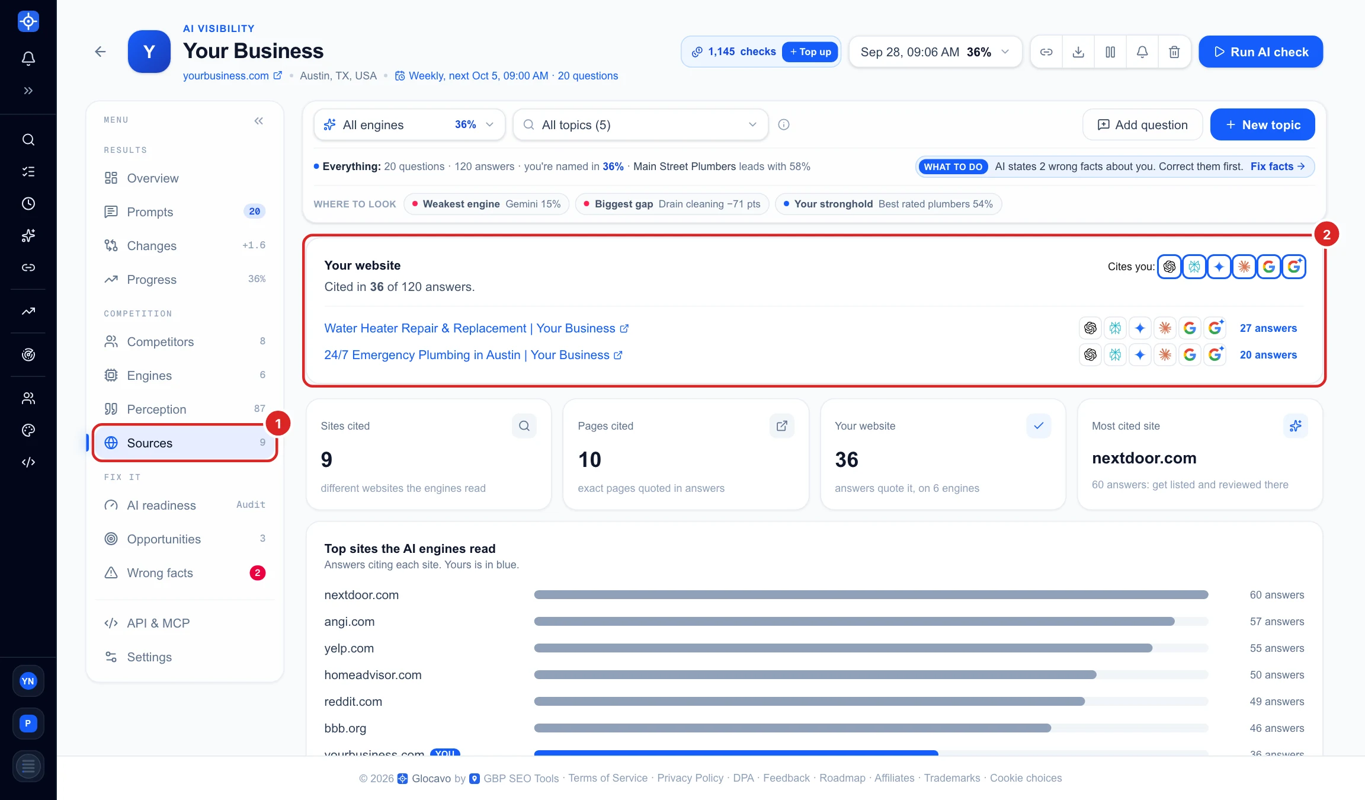Image resolution: width=1365 pixels, height=800 pixels.
Task: Open the All topics (5) dropdown
Action: coord(640,124)
